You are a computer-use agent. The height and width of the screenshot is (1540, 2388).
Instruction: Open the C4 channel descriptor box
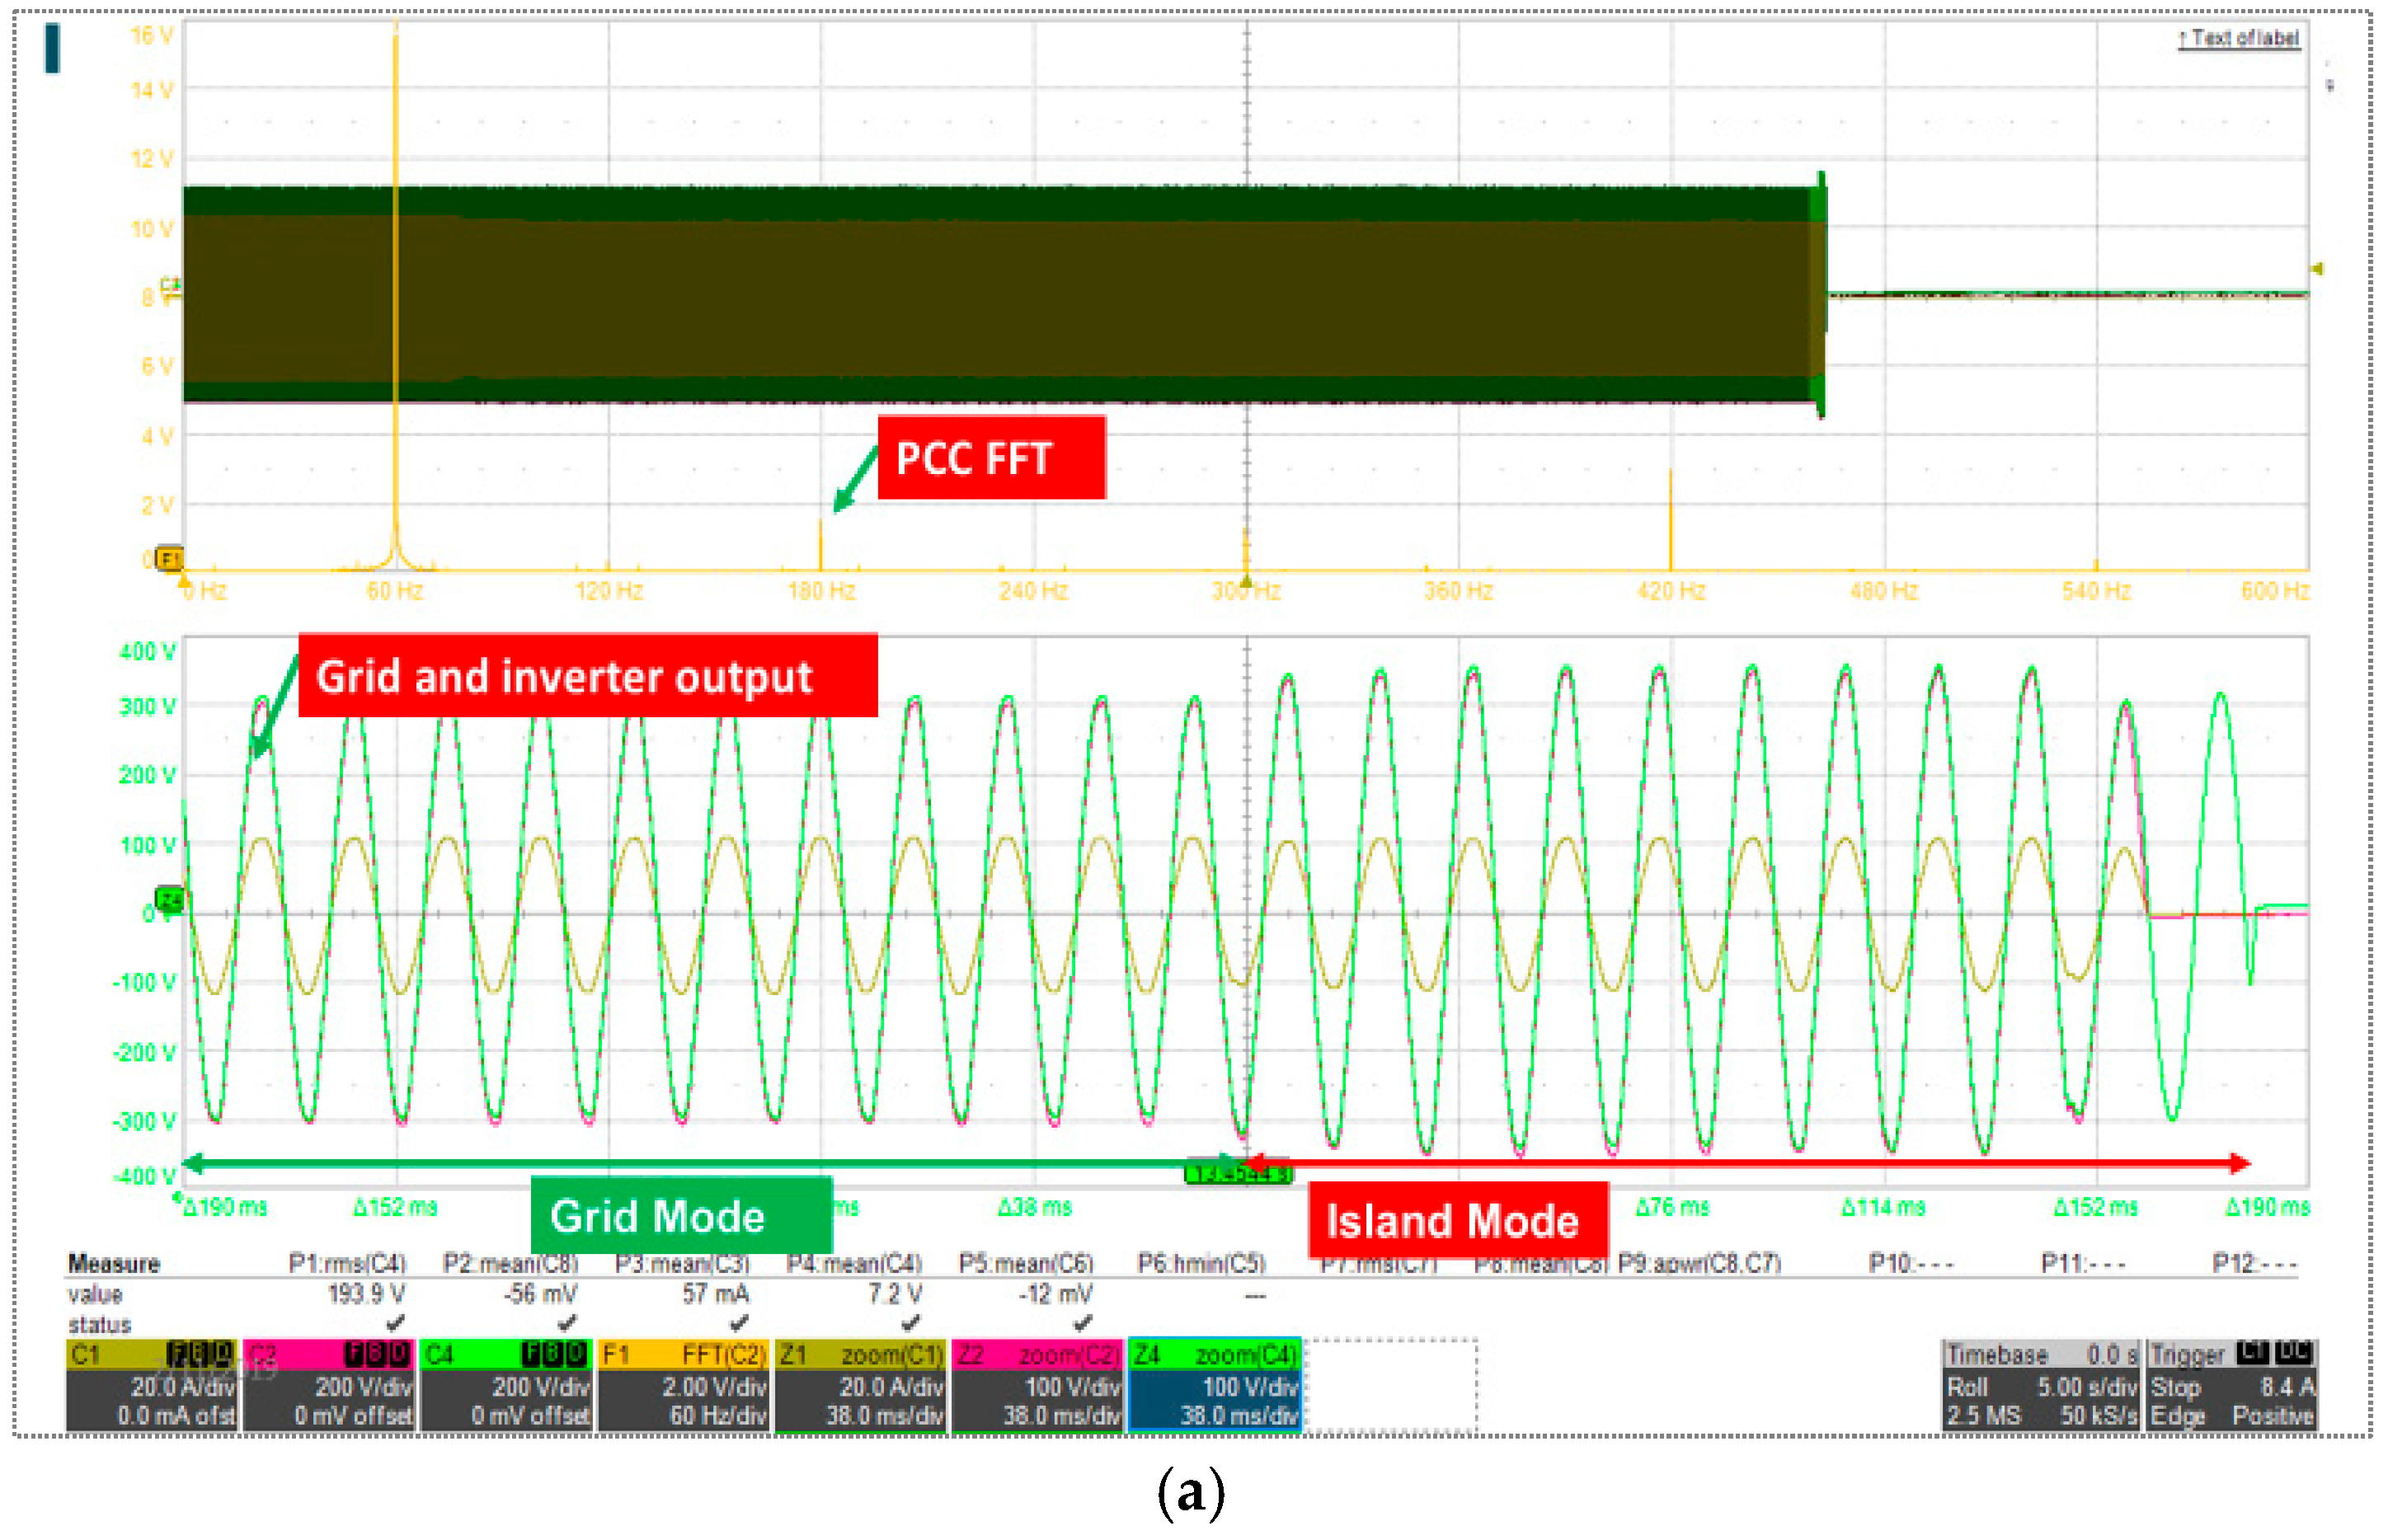coord(505,1386)
